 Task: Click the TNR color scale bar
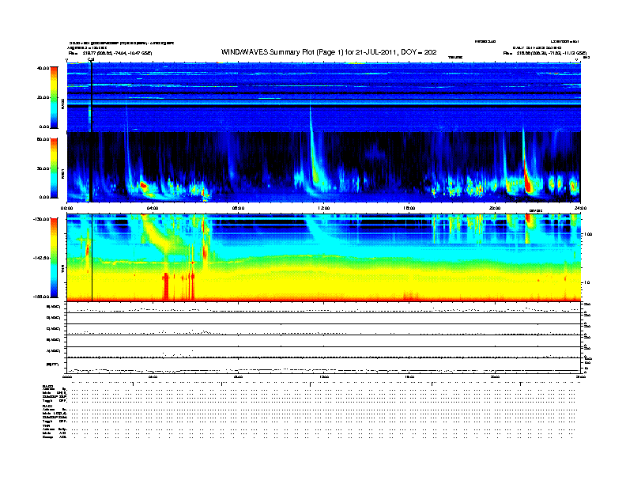point(54,258)
